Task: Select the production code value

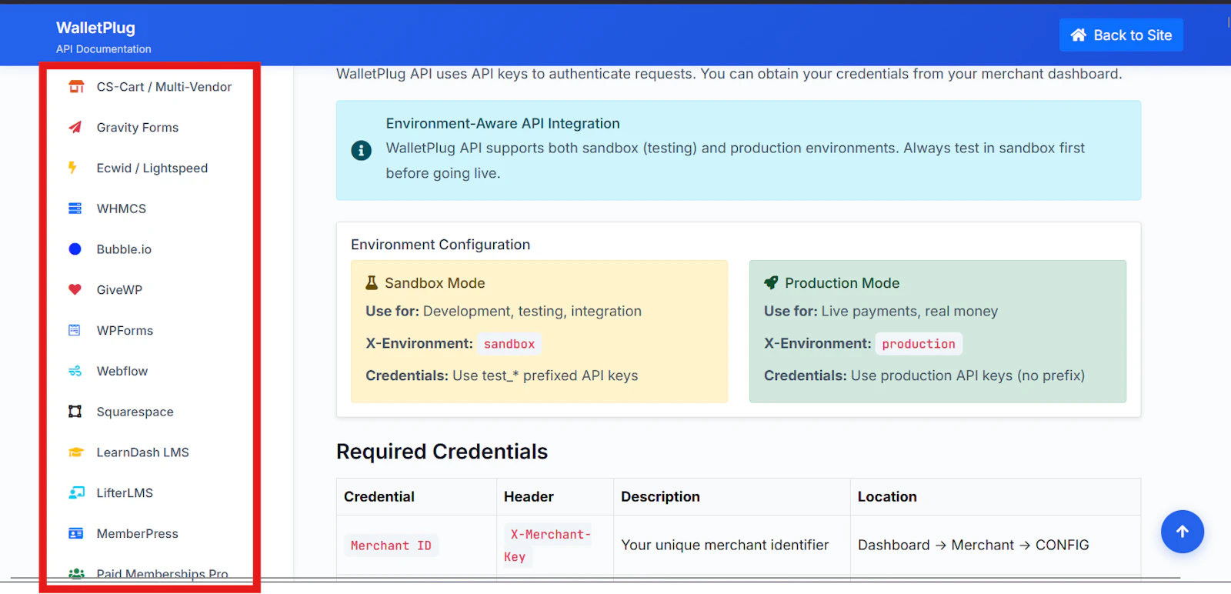Action: pos(919,344)
